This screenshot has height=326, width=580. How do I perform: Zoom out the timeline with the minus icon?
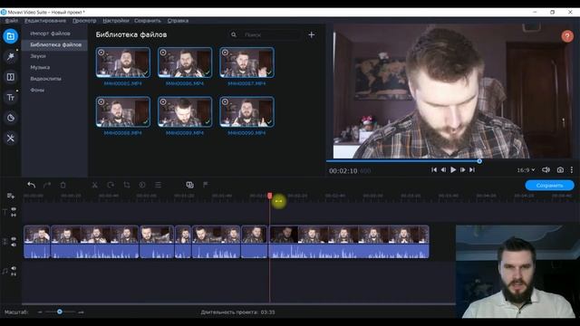40,312
